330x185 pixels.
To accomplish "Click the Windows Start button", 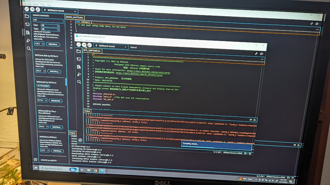I will [36, 168].
